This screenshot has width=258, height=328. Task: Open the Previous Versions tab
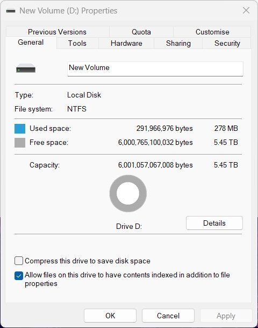[x=57, y=32]
